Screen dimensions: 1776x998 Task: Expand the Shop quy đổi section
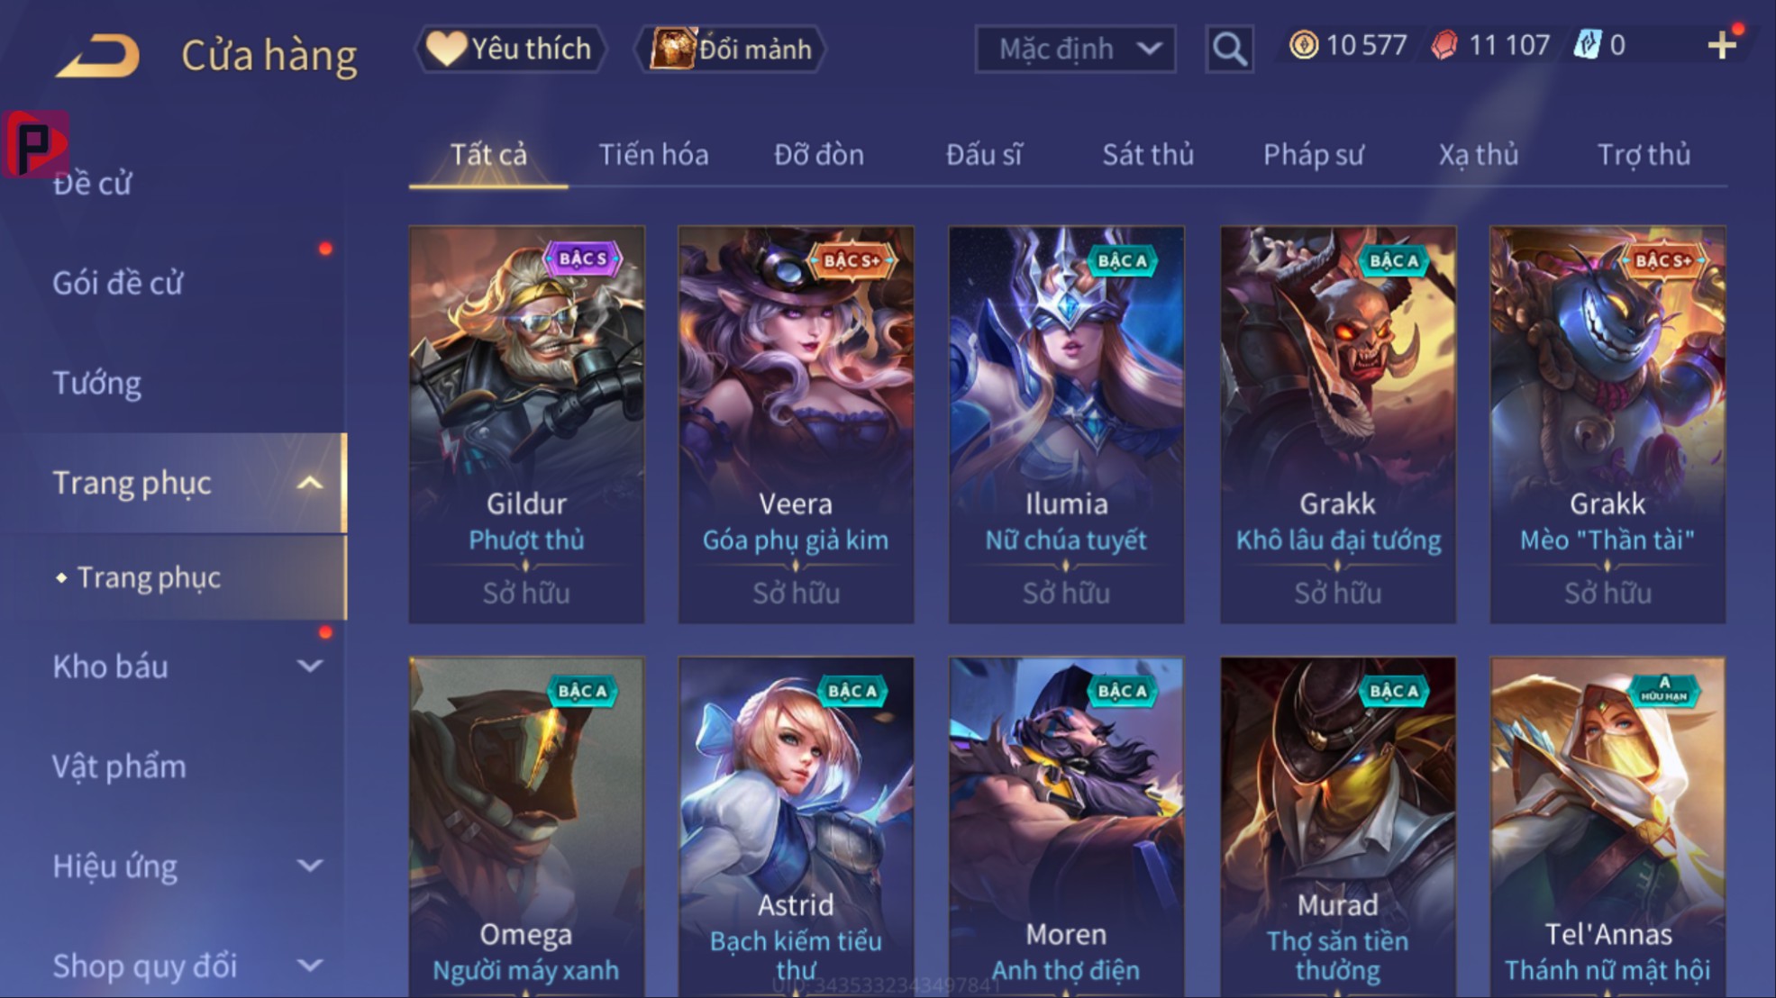coord(309,966)
